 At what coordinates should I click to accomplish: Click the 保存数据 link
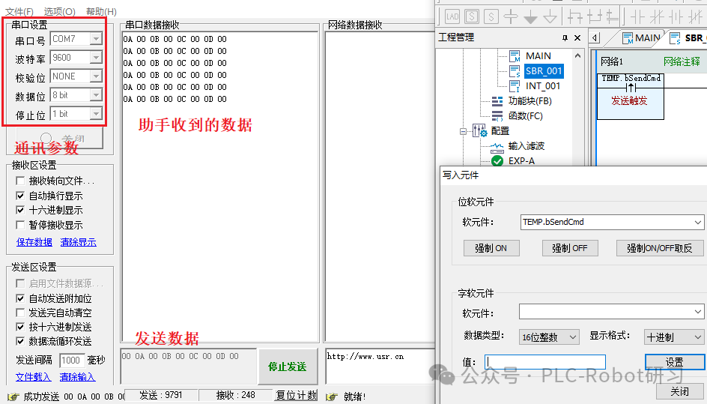click(x=34, y=242)
